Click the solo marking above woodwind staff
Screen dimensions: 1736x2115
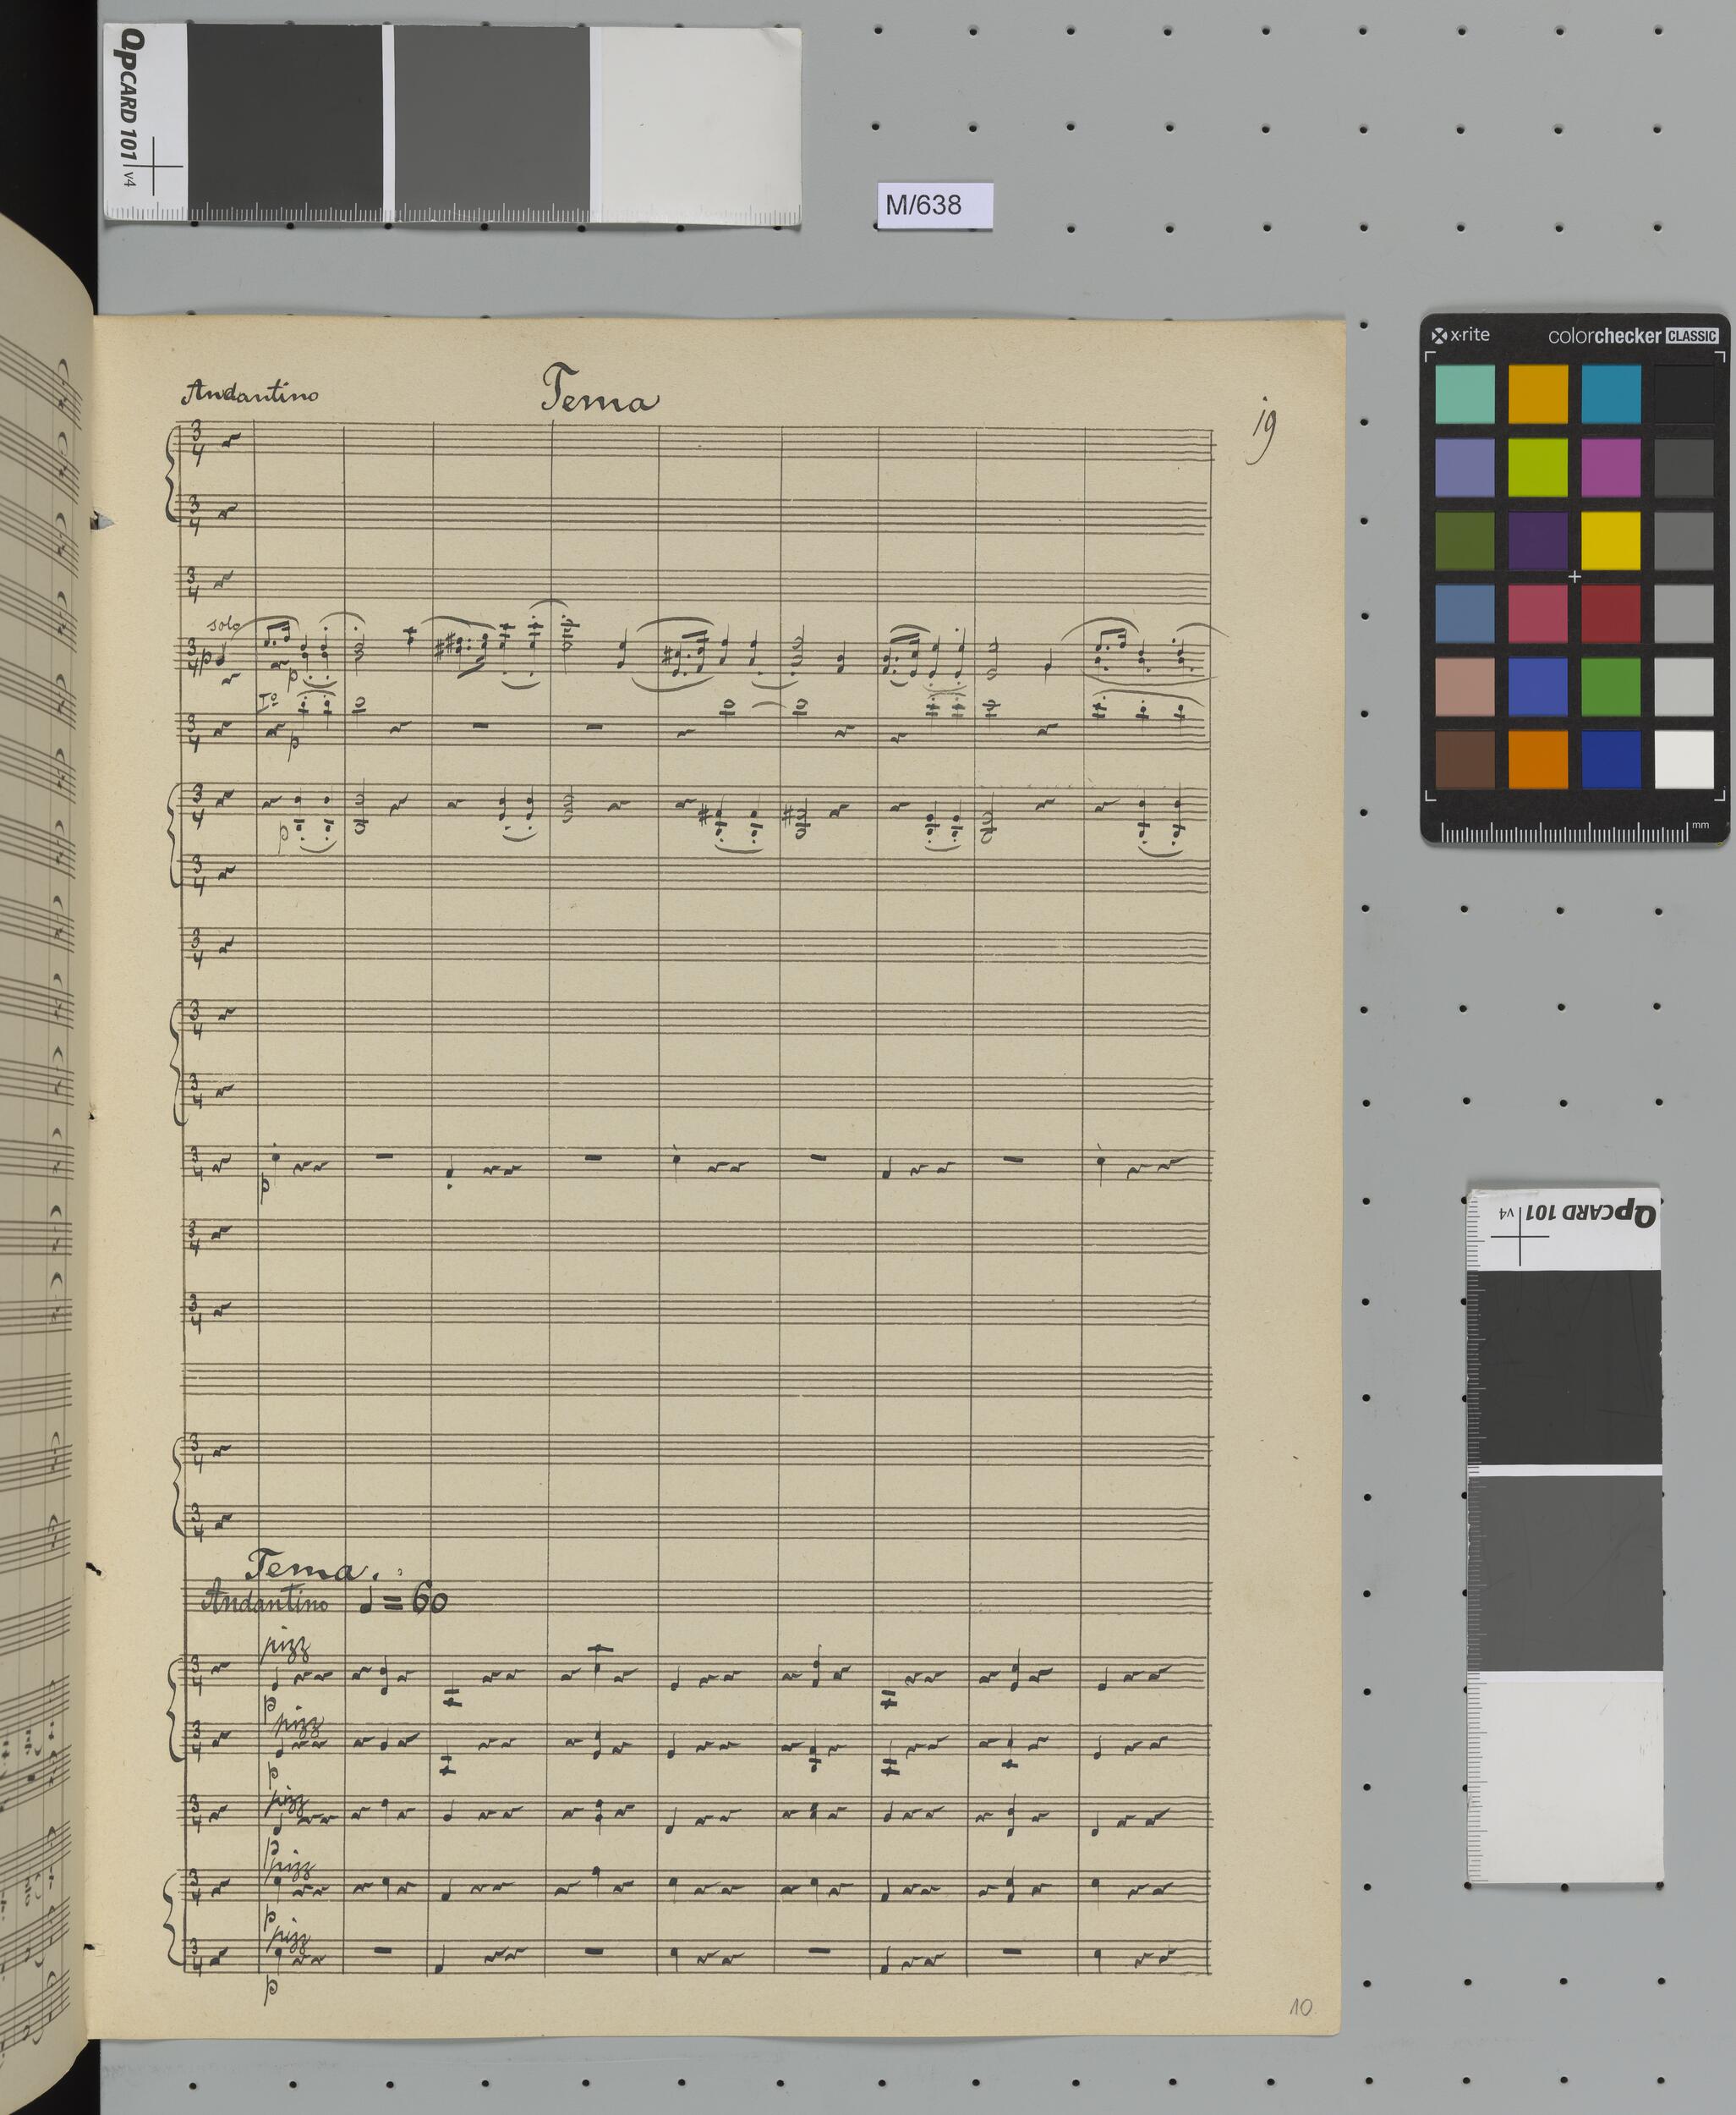click(x=224, y=624)
